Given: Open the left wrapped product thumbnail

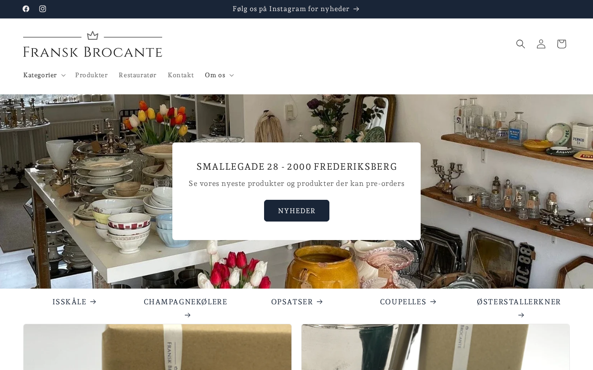Looking at the screenshot, I should 158,347.
